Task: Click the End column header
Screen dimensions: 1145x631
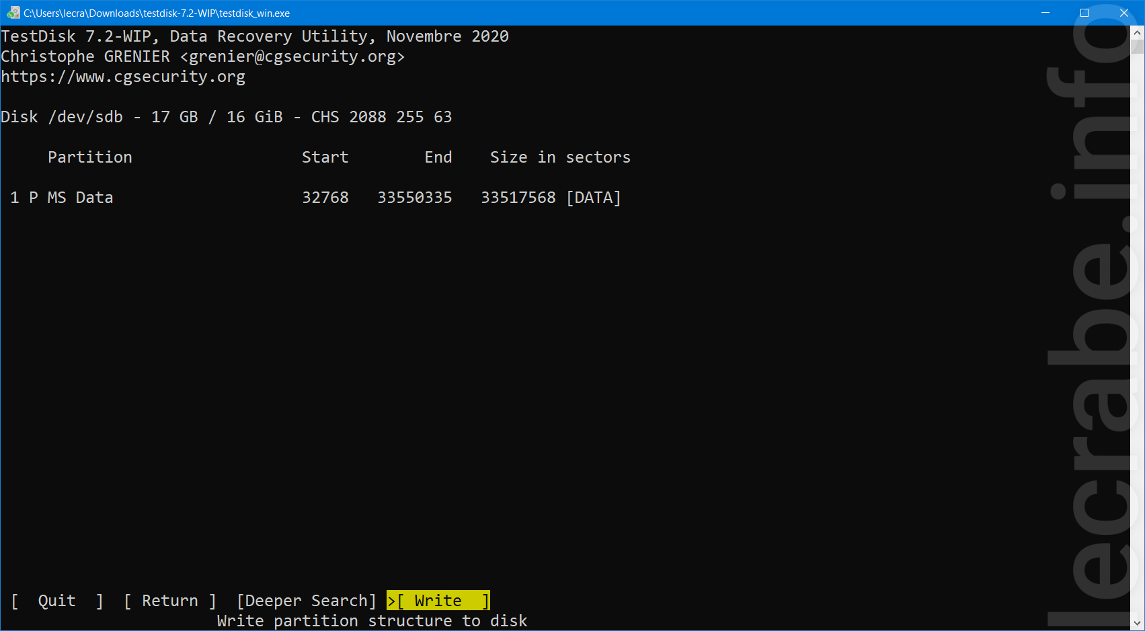Action: point(438,157)
